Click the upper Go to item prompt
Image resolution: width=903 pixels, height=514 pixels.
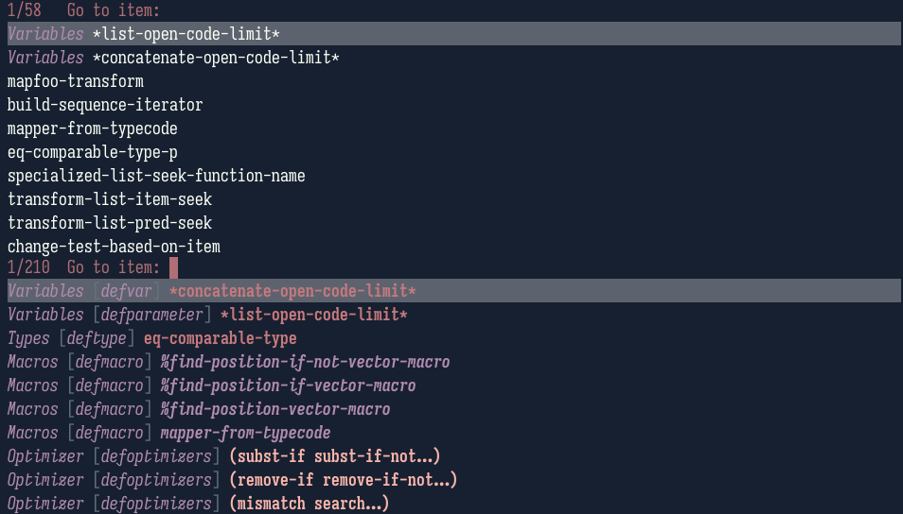pos(114,10)
